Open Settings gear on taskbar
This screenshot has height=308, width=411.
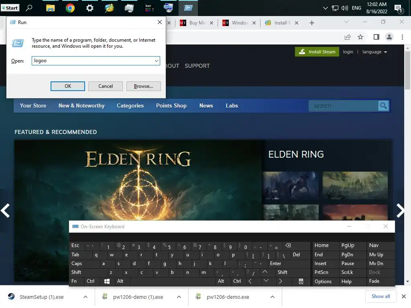[x=90, y=8]
